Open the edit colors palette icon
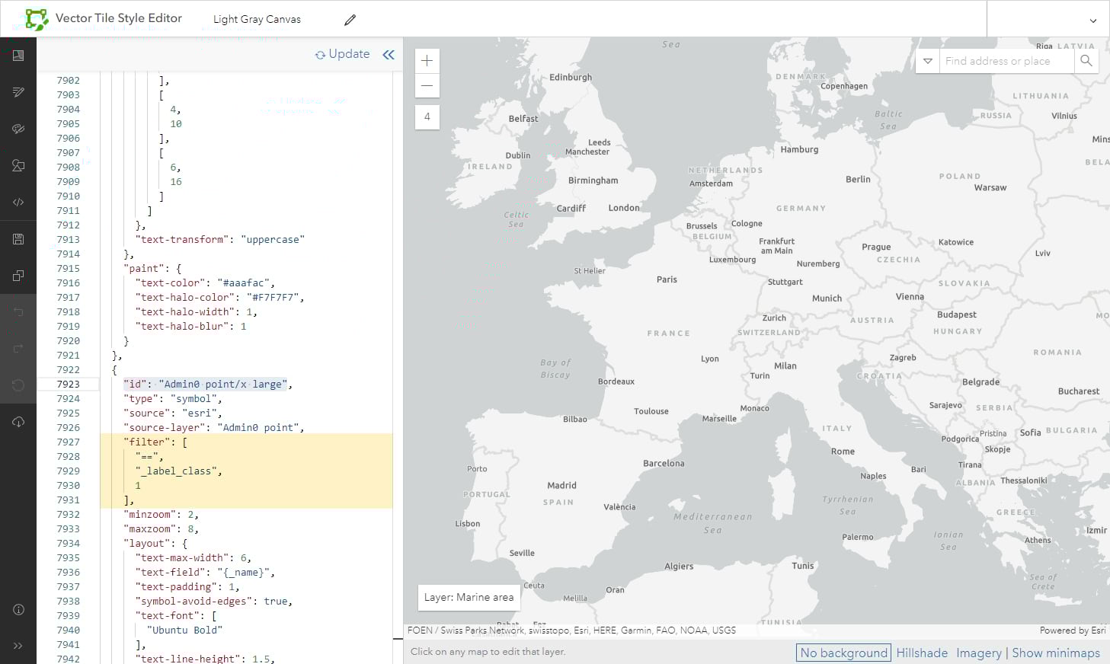The width and height of the screenshot is (1110, 664). point(18,129)
